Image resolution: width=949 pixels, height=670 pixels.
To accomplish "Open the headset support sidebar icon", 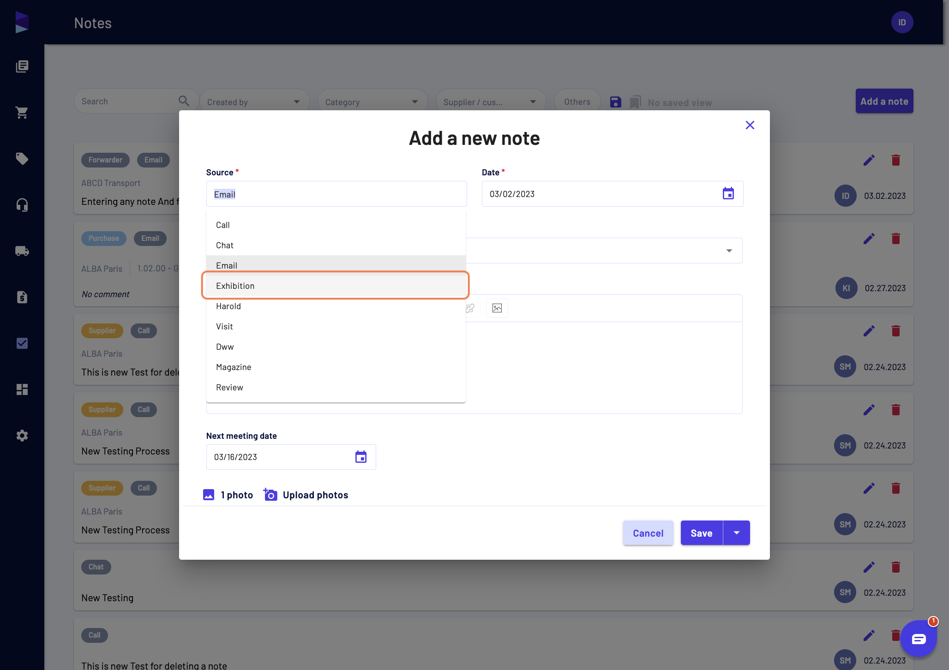I will click(x=22, y=205).
